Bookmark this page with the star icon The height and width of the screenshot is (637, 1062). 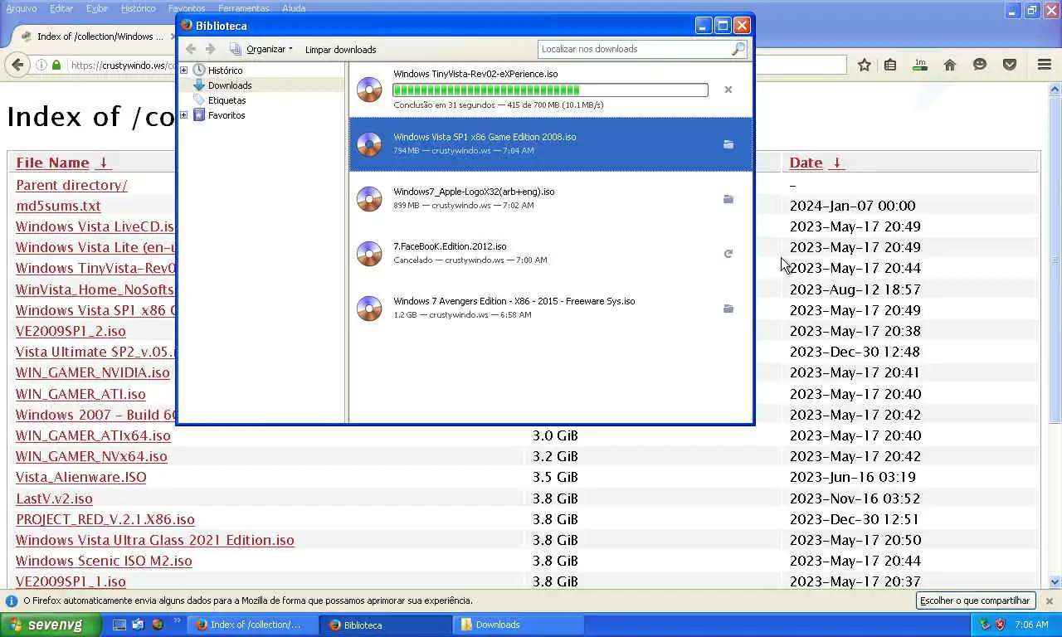865,65
